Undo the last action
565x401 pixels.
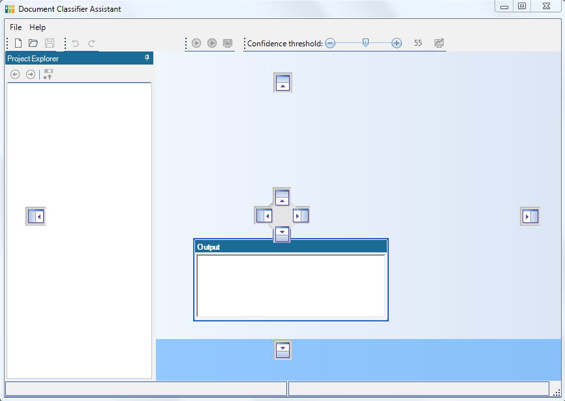75,43
